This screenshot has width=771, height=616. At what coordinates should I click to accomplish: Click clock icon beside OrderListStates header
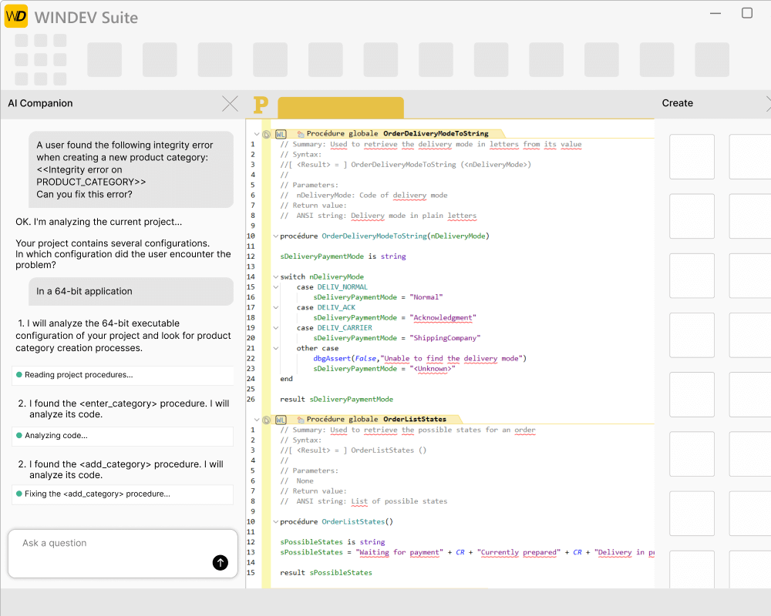tap(267, 420)
